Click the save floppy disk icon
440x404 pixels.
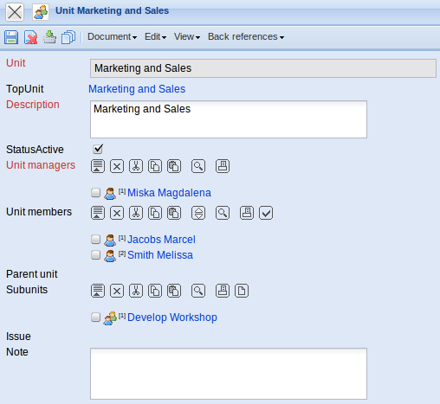(11, 37)
